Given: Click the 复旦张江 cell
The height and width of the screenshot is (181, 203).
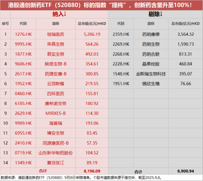Looking at the screenshot, I should 55,163.
